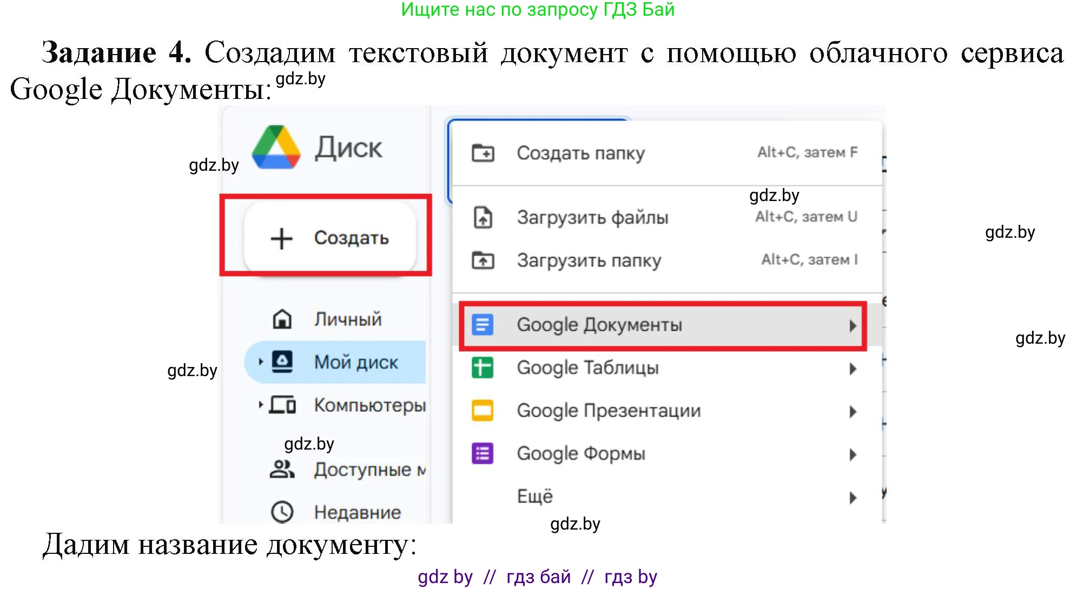Screen dimensions: 1077x589
Task: Select the Google Презентации yellow slides icon
Action: point(483,411)
